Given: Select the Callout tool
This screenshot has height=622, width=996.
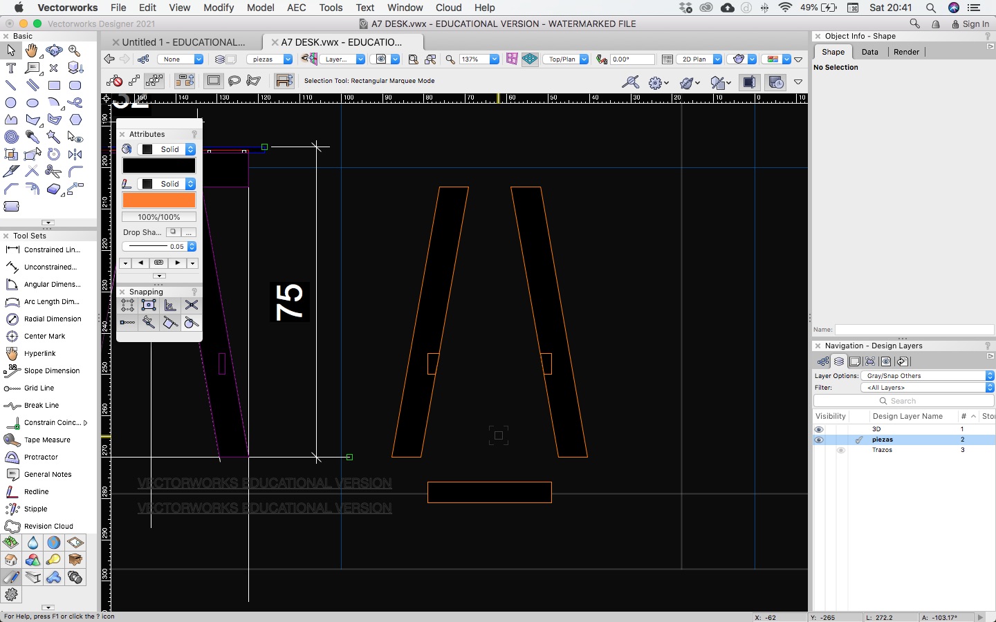Looking at the screenshot, I should tap(32, 68).
